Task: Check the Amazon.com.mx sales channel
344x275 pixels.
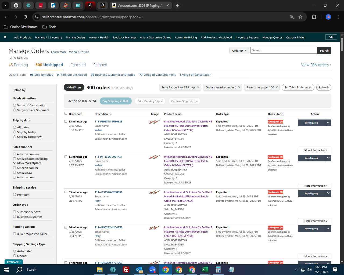Action: pyautogui.click(x=15, y=154)
